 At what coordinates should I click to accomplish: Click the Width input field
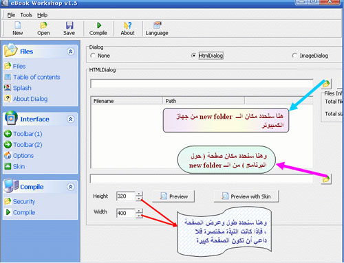[126, 213]
